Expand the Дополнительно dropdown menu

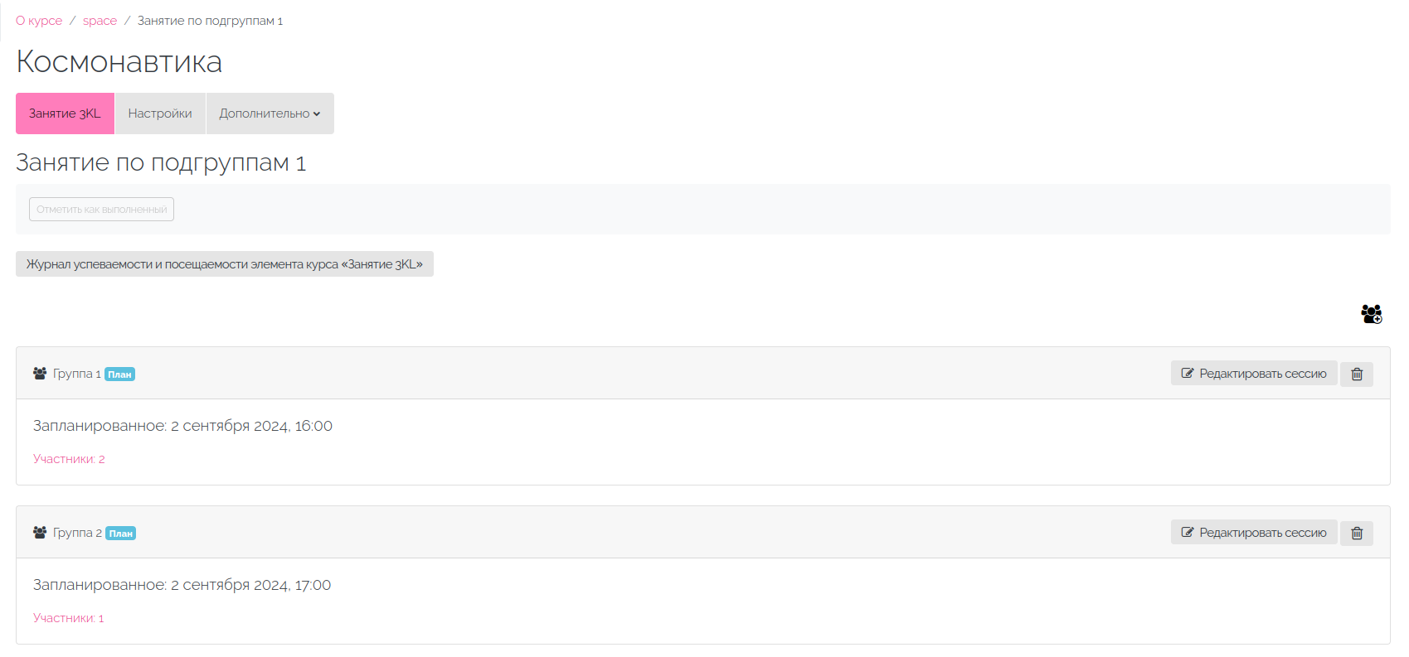point(270,114)
